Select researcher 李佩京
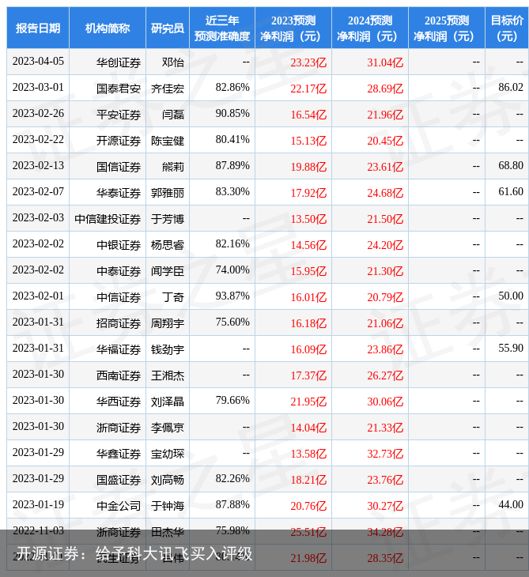 [x=168, y=428]
